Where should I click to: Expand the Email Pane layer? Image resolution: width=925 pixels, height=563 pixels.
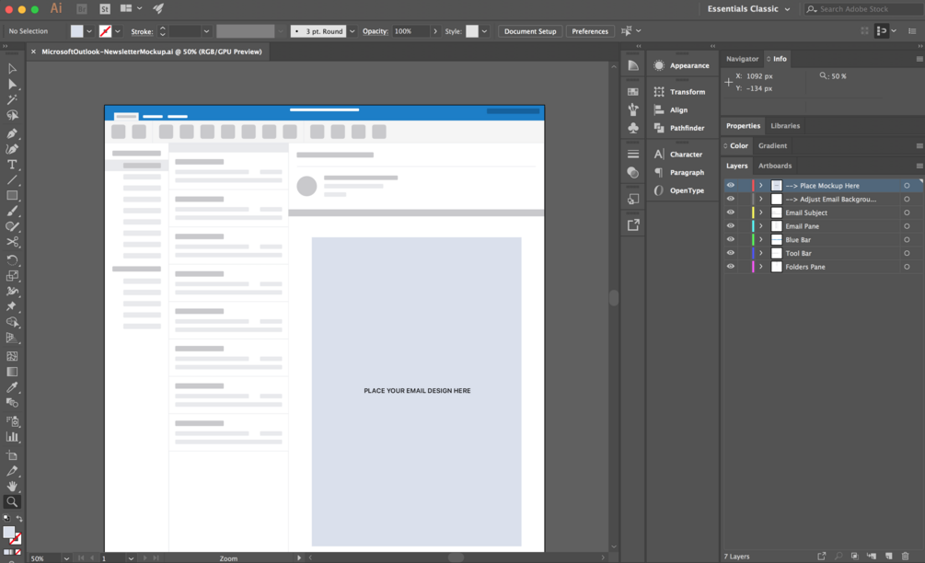(x=761, y=225)
